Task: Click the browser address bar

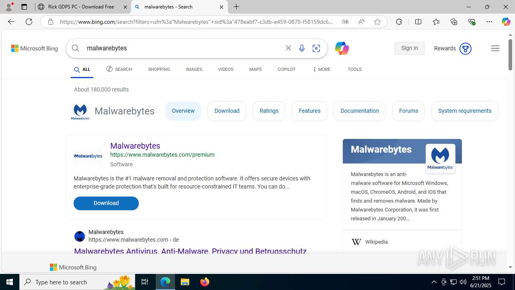Action: click(x=196, y=22)
